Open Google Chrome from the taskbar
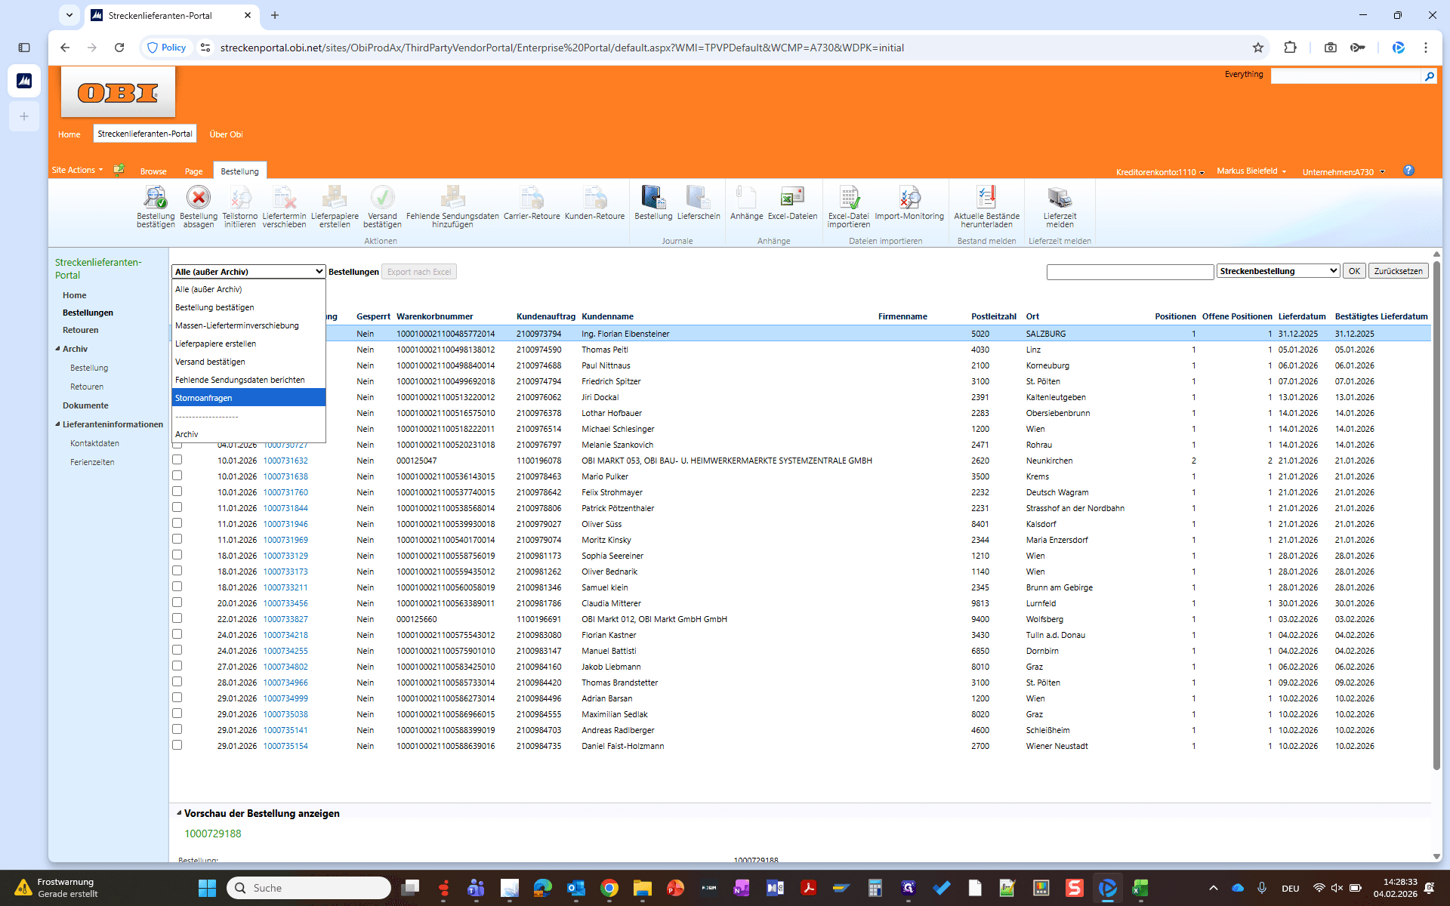1450x906 pixels. click(609, 888)
